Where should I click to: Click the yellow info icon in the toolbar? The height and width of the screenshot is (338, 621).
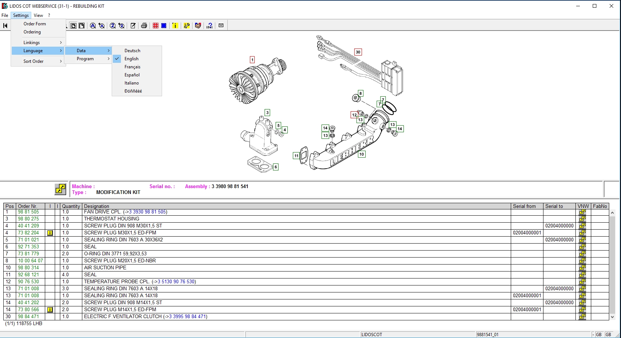pyautogui.click(x=175, y=26)
